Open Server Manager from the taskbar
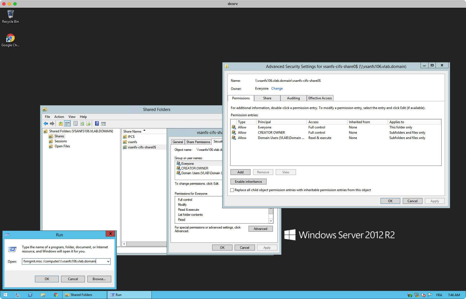This screenshot has height=299, width=466. [x=17, y=295]
